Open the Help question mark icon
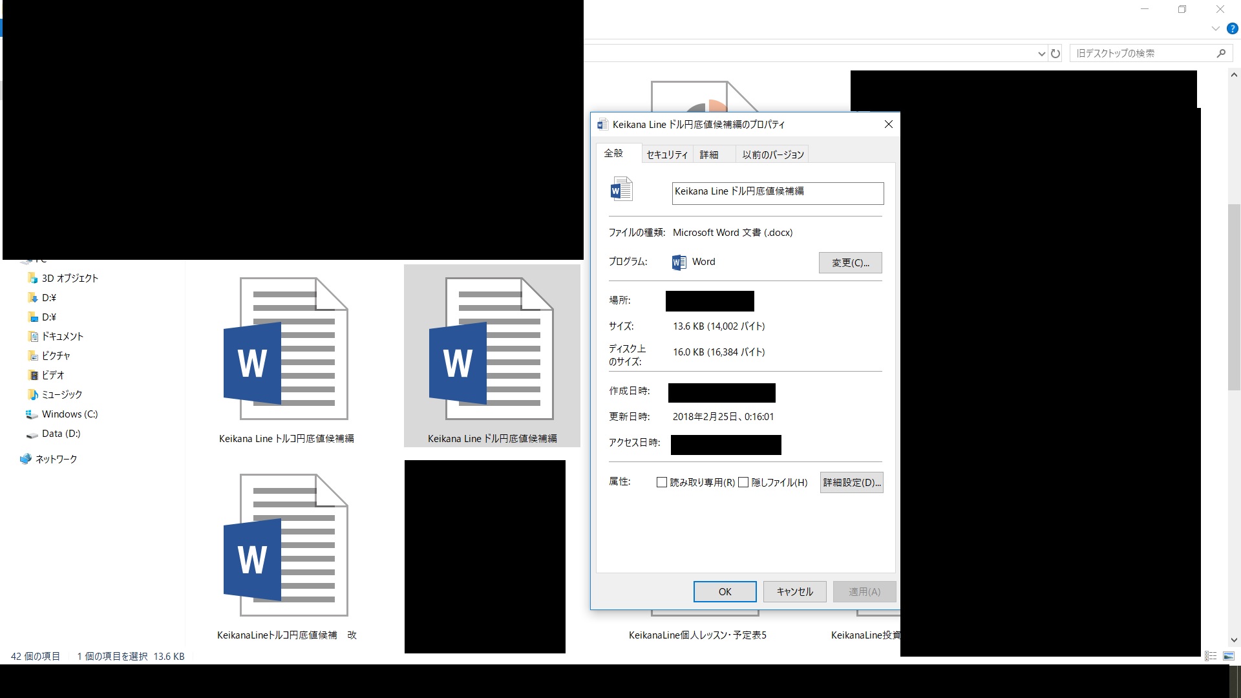The width and height of the screenshot is (1241, 698). click(x=1232, y=29)
